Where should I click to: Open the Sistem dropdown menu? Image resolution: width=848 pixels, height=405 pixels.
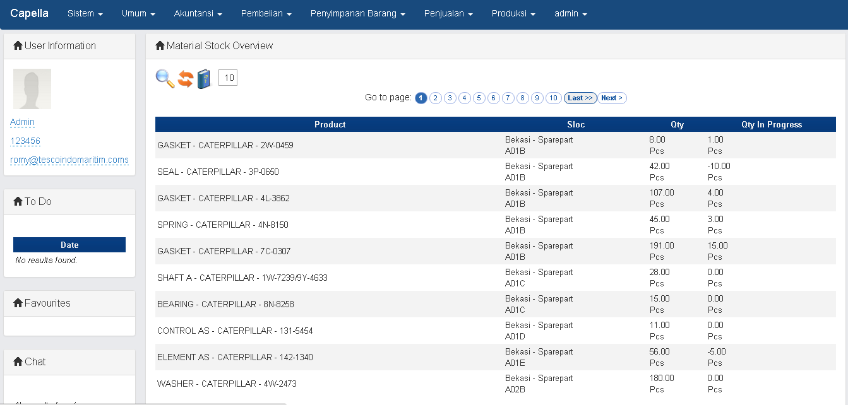[85, 13]
